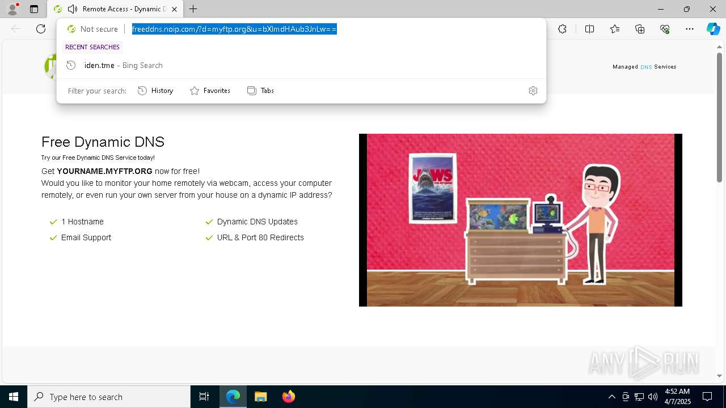
Task: Click Managed DNS Services text
Action: (x=644, y=67)
